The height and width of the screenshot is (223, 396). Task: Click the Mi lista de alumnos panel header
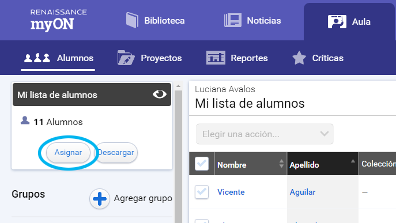[92, 95]
